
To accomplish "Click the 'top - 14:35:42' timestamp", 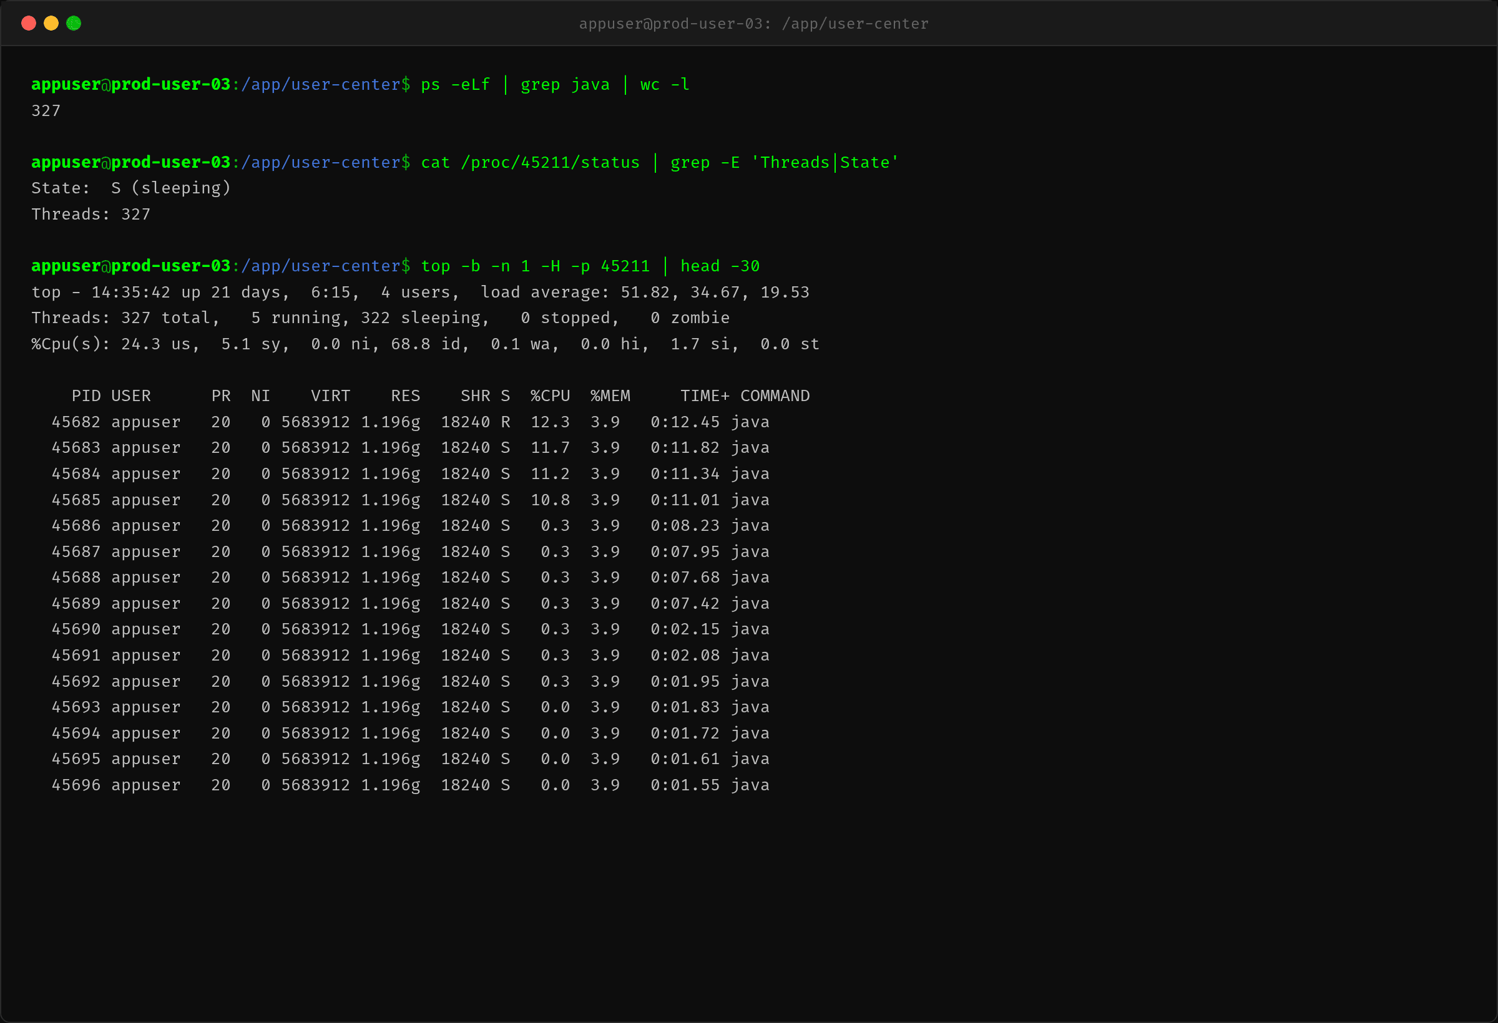I will tap(100, 293).
